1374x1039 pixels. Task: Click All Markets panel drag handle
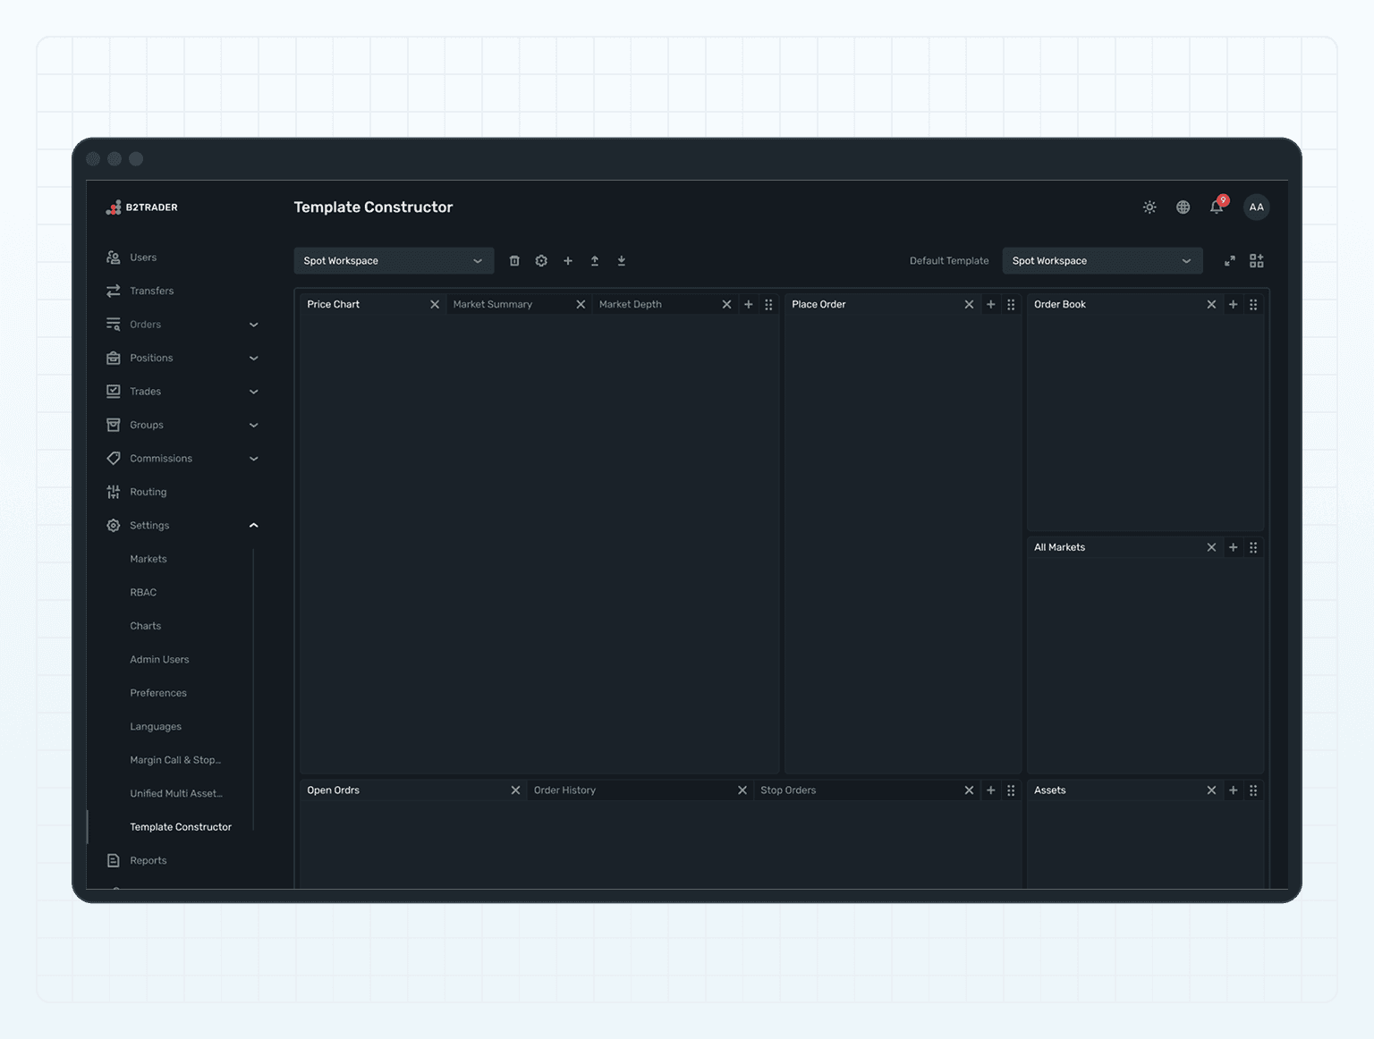click(x=1253, y=547)
